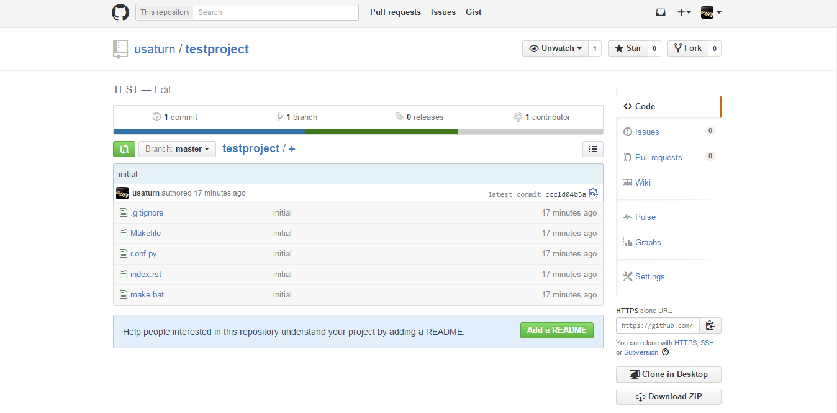Open Gist in the top navigation
This screenshot has width=837, height=413.
point(474,12)
